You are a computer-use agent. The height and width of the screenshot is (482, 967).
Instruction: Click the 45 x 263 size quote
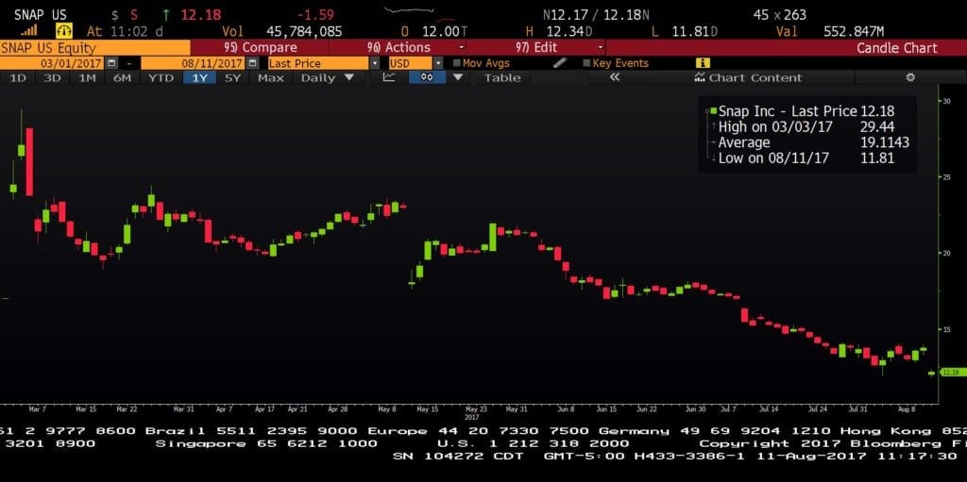(779, 15)
